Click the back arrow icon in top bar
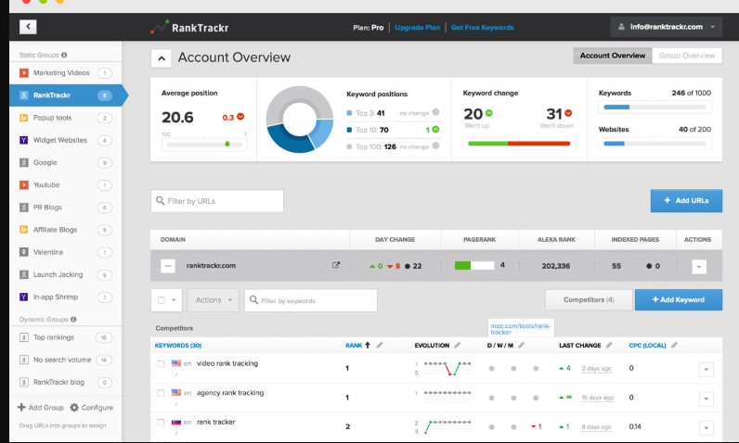 [28, 27]
